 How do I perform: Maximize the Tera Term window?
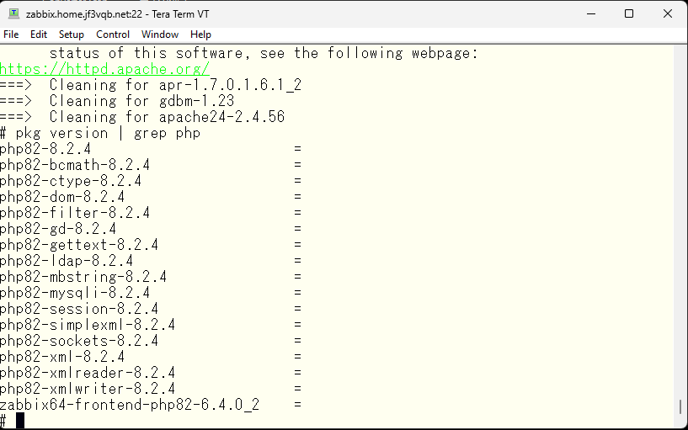coord(629,13)
